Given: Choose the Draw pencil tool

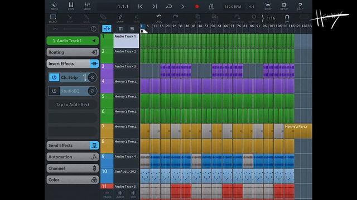Looking at the screenshot, I should point(120,18).
